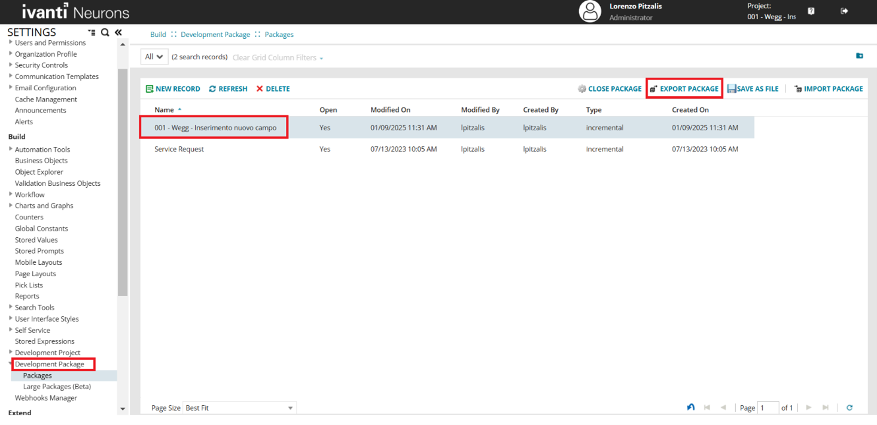
Task: Click Save As File button
Action: 753,88
